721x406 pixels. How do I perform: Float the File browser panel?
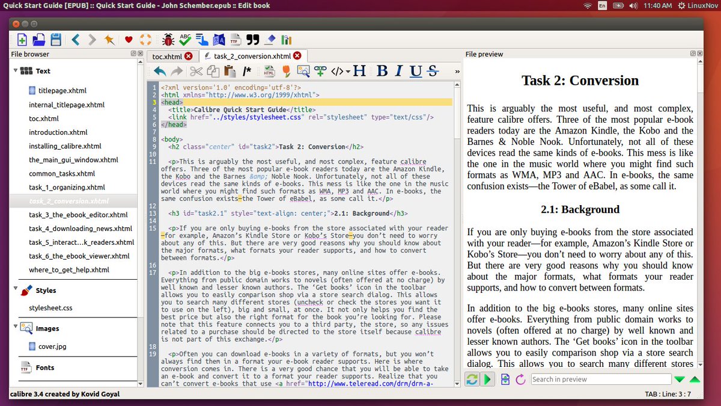click(134, 54)
